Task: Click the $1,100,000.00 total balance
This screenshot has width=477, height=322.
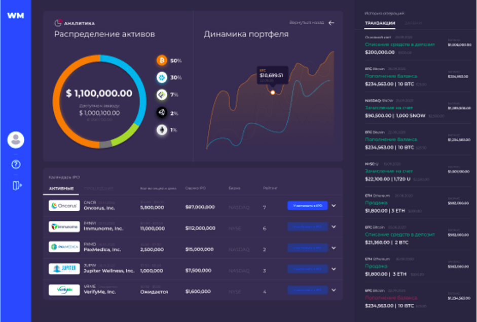Action: [x=99, y=93]
